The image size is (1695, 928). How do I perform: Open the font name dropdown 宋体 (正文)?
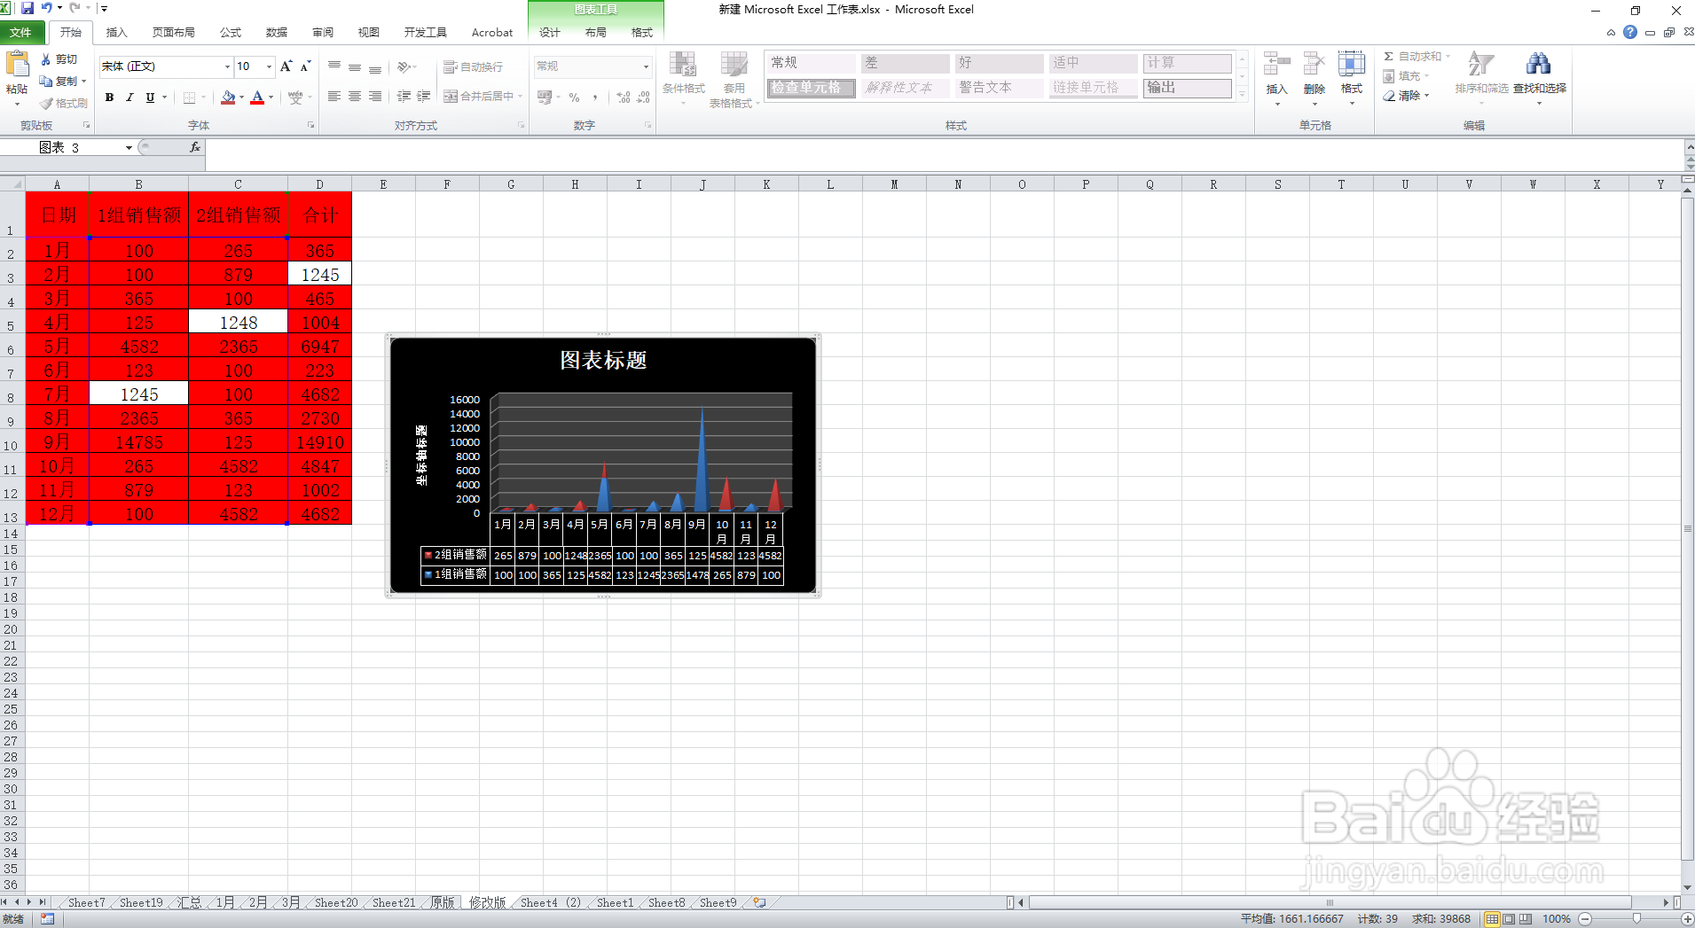227,66
